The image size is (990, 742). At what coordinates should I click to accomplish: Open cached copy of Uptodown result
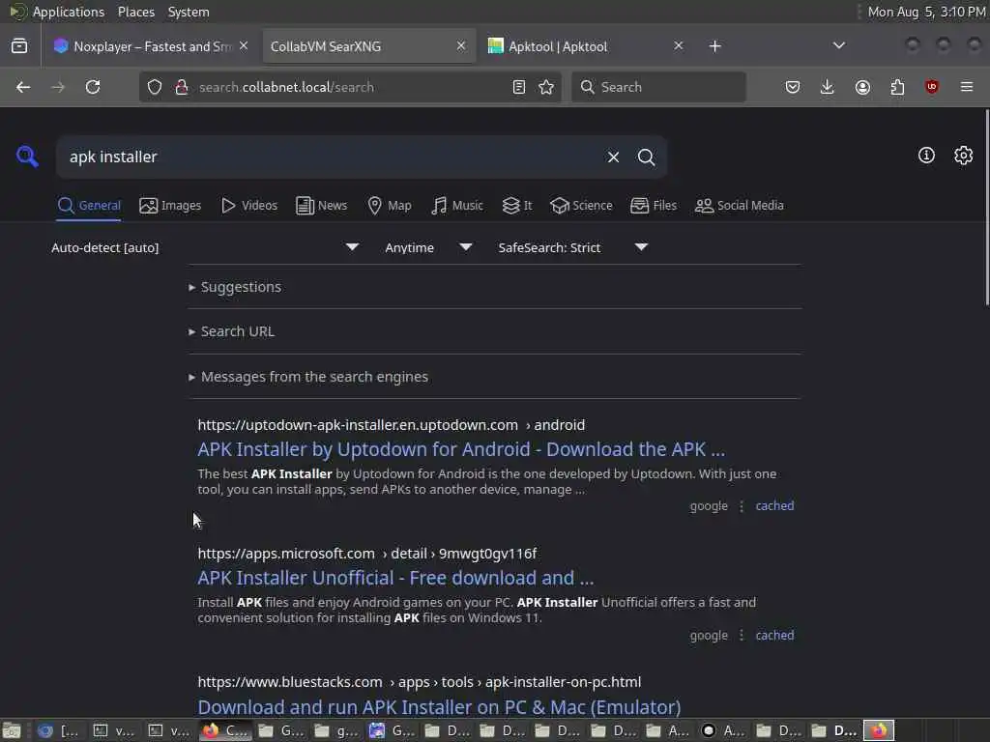coord(774,506)
